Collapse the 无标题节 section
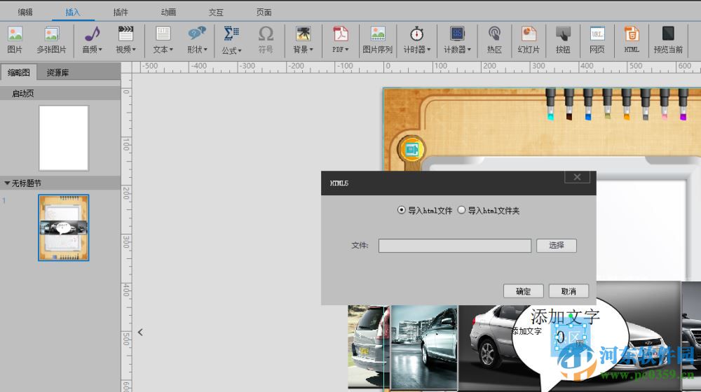Screen dimensions: 701x392 [x=7, y=183]
